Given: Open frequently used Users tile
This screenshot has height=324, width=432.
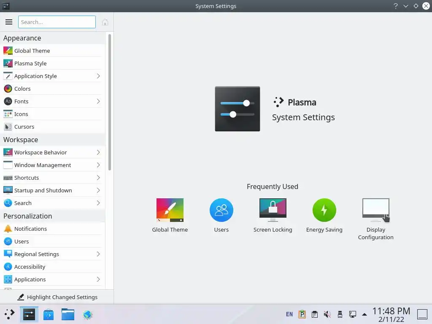Looking at the screenshot, I should (x=221, y=216).
